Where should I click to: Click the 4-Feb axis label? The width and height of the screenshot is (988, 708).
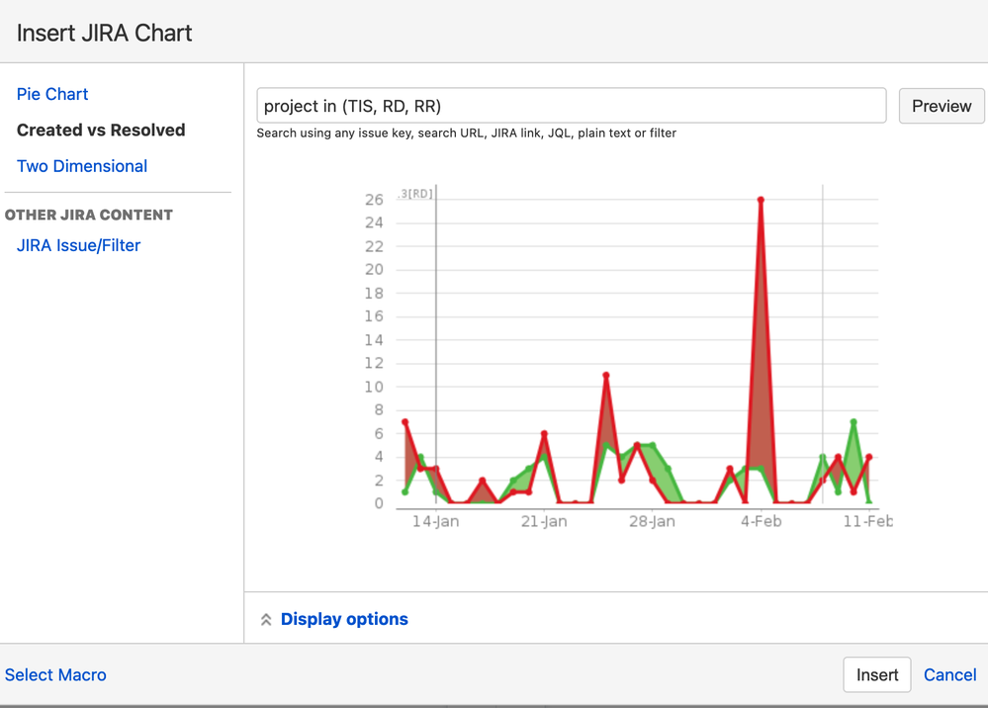pos(762,521)
